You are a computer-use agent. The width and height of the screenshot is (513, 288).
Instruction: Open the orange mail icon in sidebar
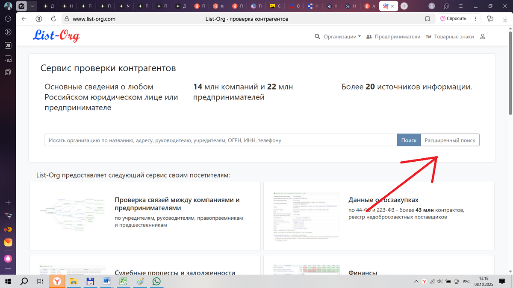pos(8,242)
